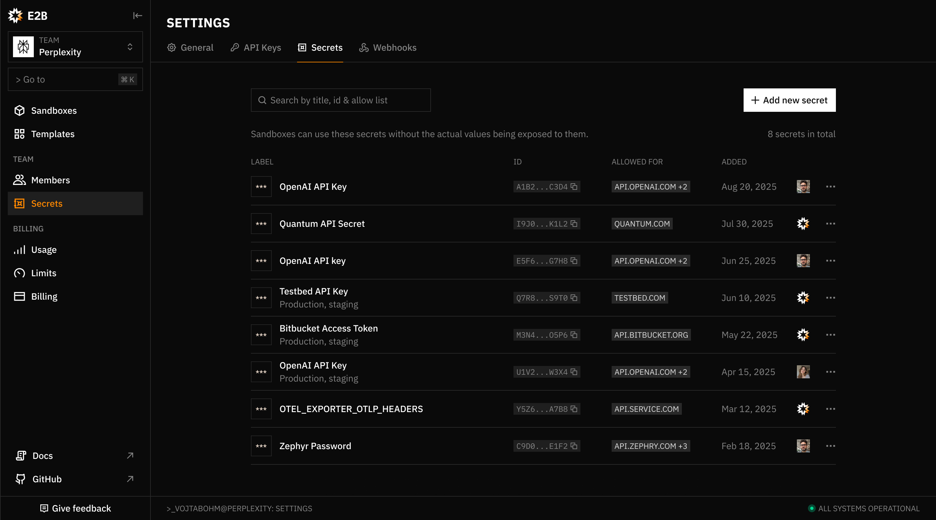Open Usage via the bar chart icon
Viewport: 936px width, 520px height.
tap(19, 250)
